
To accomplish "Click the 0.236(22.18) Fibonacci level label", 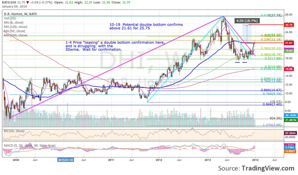I will 271,39.
